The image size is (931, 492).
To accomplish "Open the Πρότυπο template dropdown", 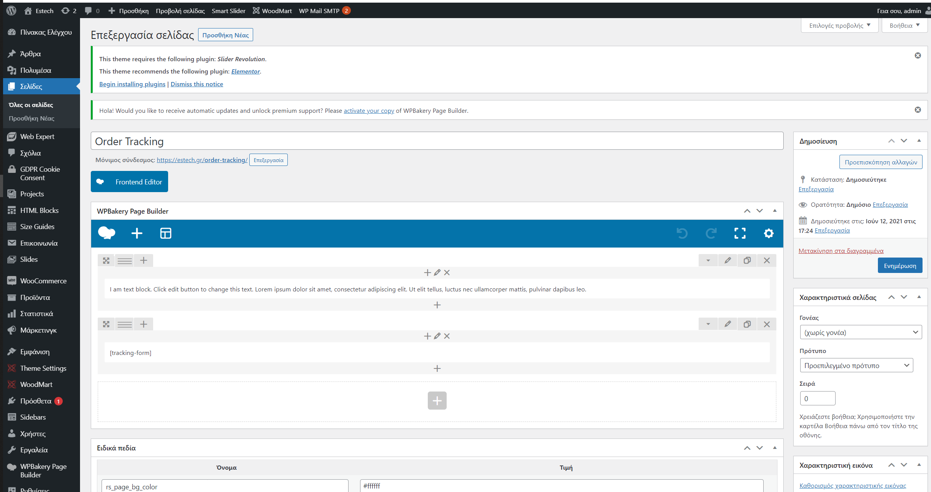I will (856, 365).
